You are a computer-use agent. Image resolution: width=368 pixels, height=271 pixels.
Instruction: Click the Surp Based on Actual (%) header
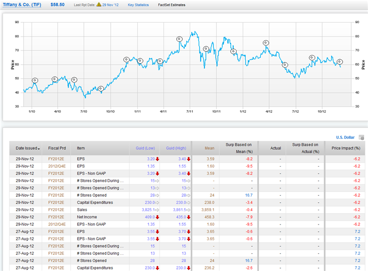(x=305, y=148)
